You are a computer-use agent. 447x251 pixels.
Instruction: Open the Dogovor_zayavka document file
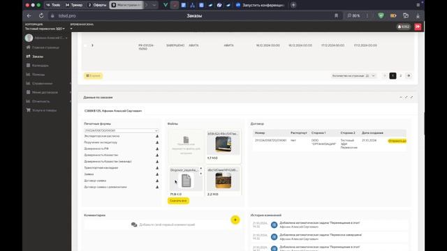(186, 181)
